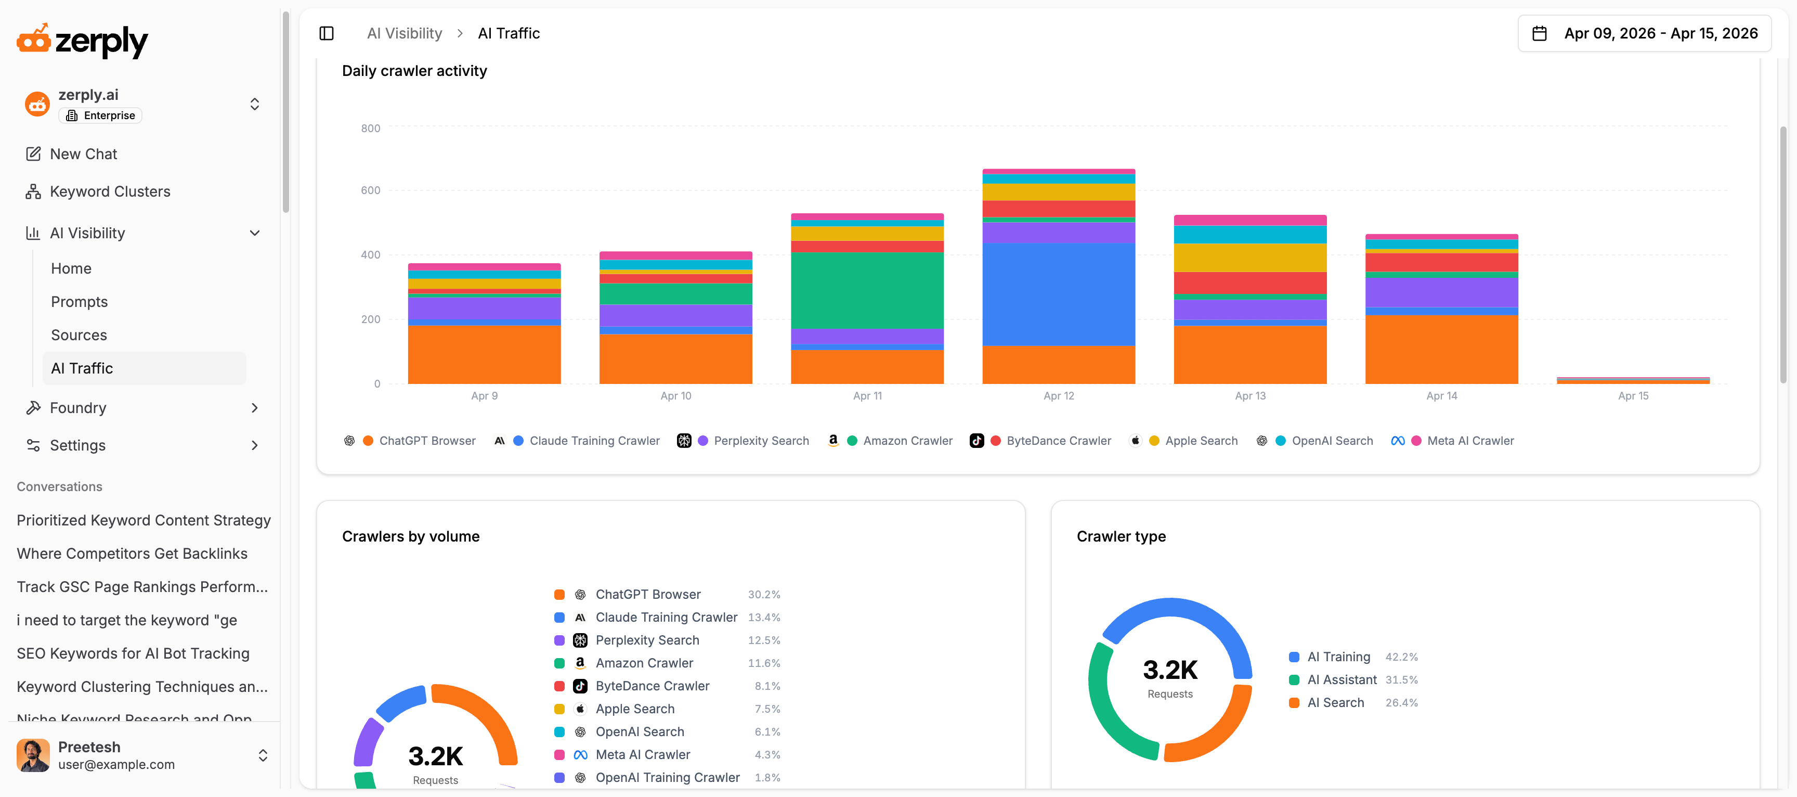Click the Enterprise plan badge
Screen dimensions: 1797x797
pyautogui.click(x=100, y=116)
